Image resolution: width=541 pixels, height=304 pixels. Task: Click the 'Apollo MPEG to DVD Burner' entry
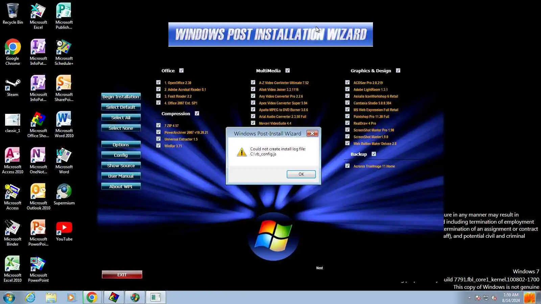click(283, 110)
